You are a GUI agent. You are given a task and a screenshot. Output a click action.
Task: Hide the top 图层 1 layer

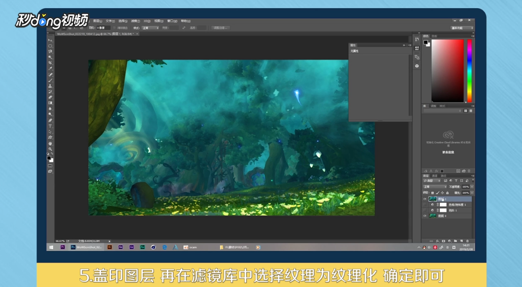tap(425, 199)
